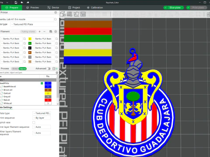Image resolution: width=210 pixels, height=157 pixels.
Task: Remove a filament with the minus icon
Action: tap(44, 31)
